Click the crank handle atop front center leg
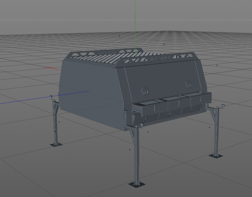The image size is (252, 197). [x=142, y=125]
